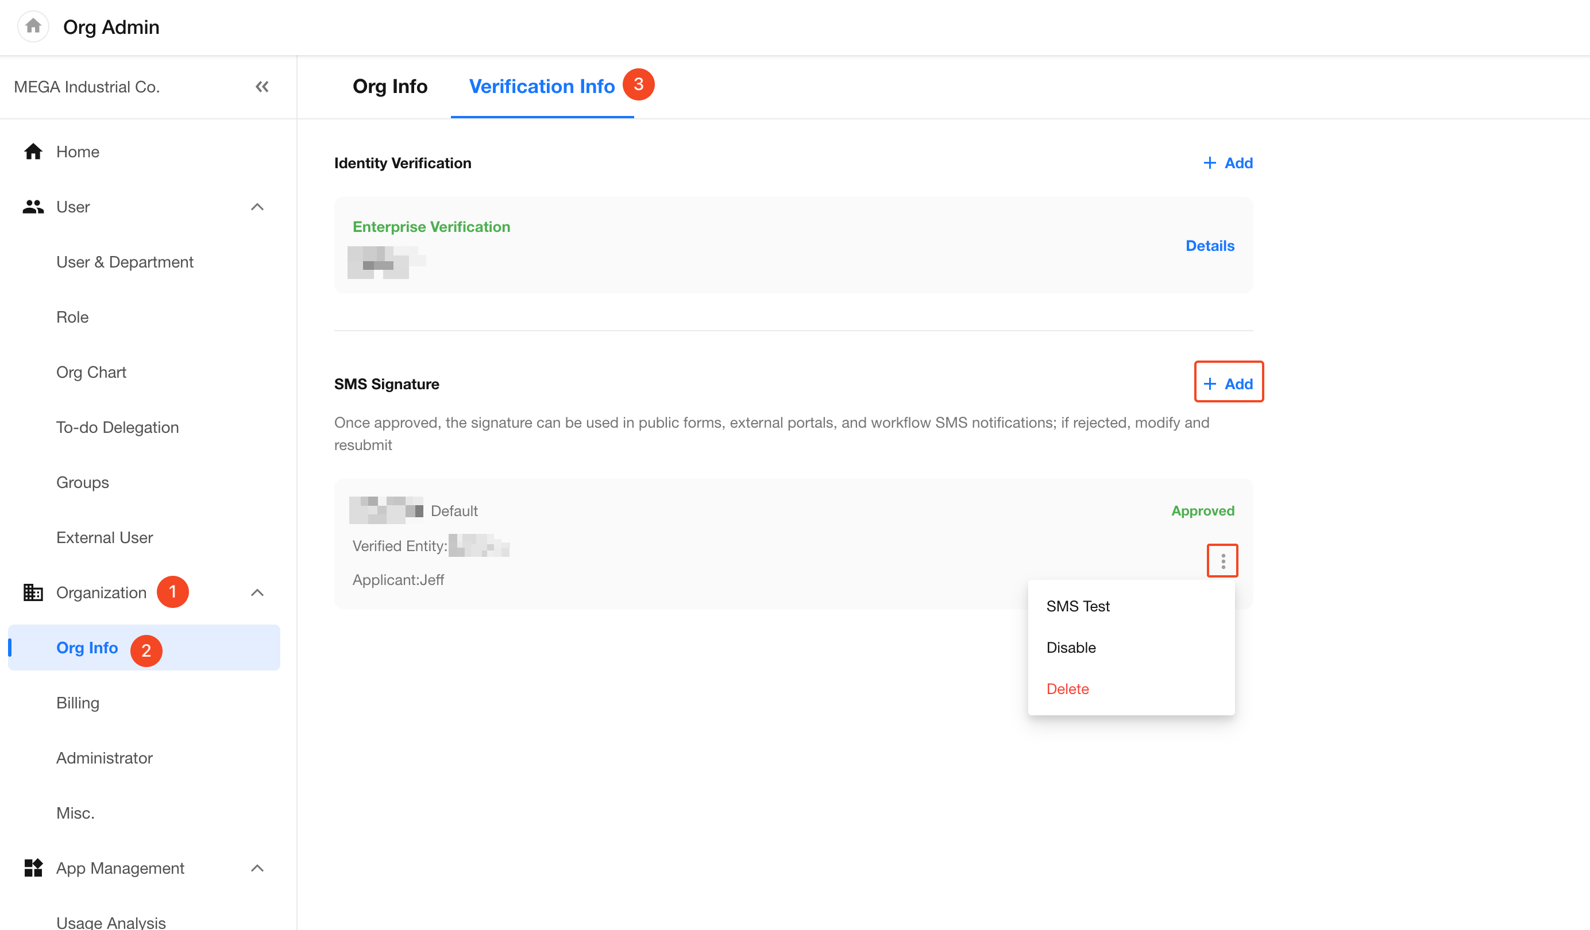The height and width of the screenshot is (930, 1590).
Task: Open Enterprise Verification Details link
Action: point(1210,245)
